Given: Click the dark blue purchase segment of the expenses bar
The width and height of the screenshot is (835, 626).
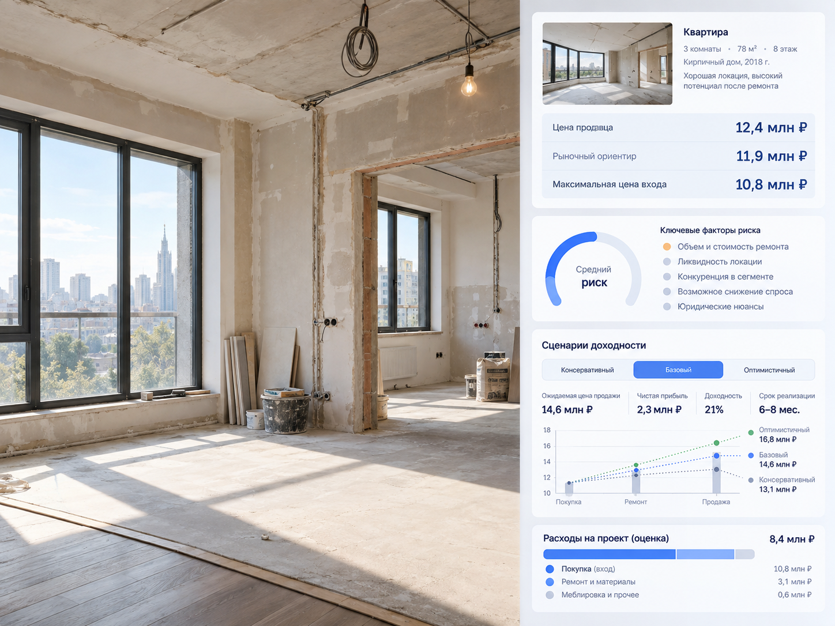Looking at the screenshot, I should pyautogui.click(x=609, y=555).
